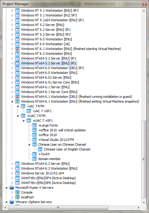Viewport: 149px width, 213px height.
Task: Collapse the +UAC 7 +SP1 snapshot branch
Action: (x=23, y=121)
